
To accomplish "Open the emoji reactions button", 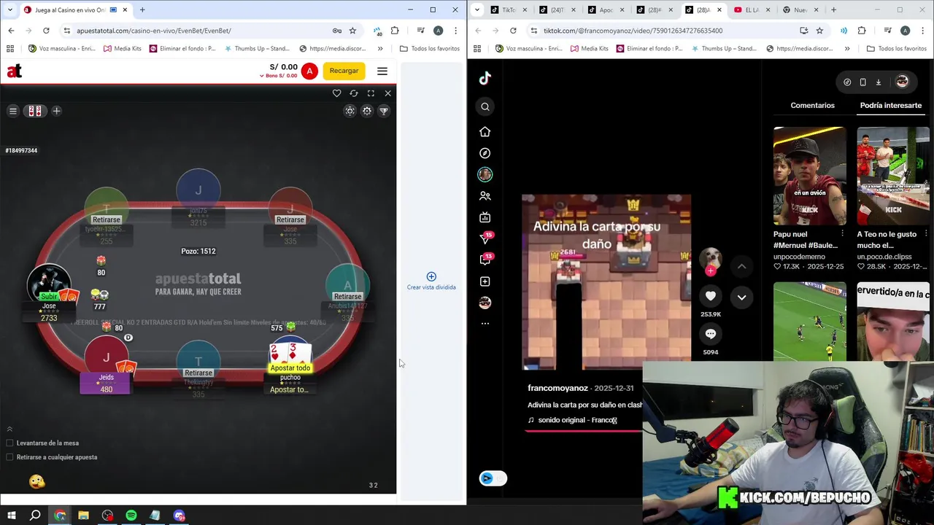I will (x=36, y=481).
